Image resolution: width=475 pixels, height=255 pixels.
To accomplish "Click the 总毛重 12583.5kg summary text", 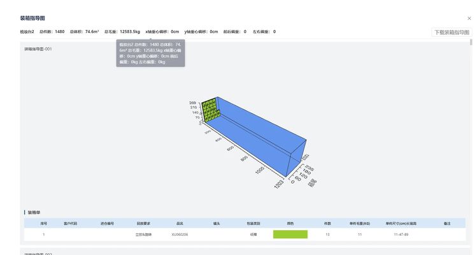I will pyautogui.click(x=122, y=31).
